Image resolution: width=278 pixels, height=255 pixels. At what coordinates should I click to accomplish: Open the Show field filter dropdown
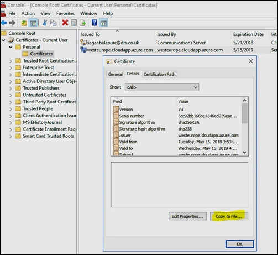(x=162, y=87)
